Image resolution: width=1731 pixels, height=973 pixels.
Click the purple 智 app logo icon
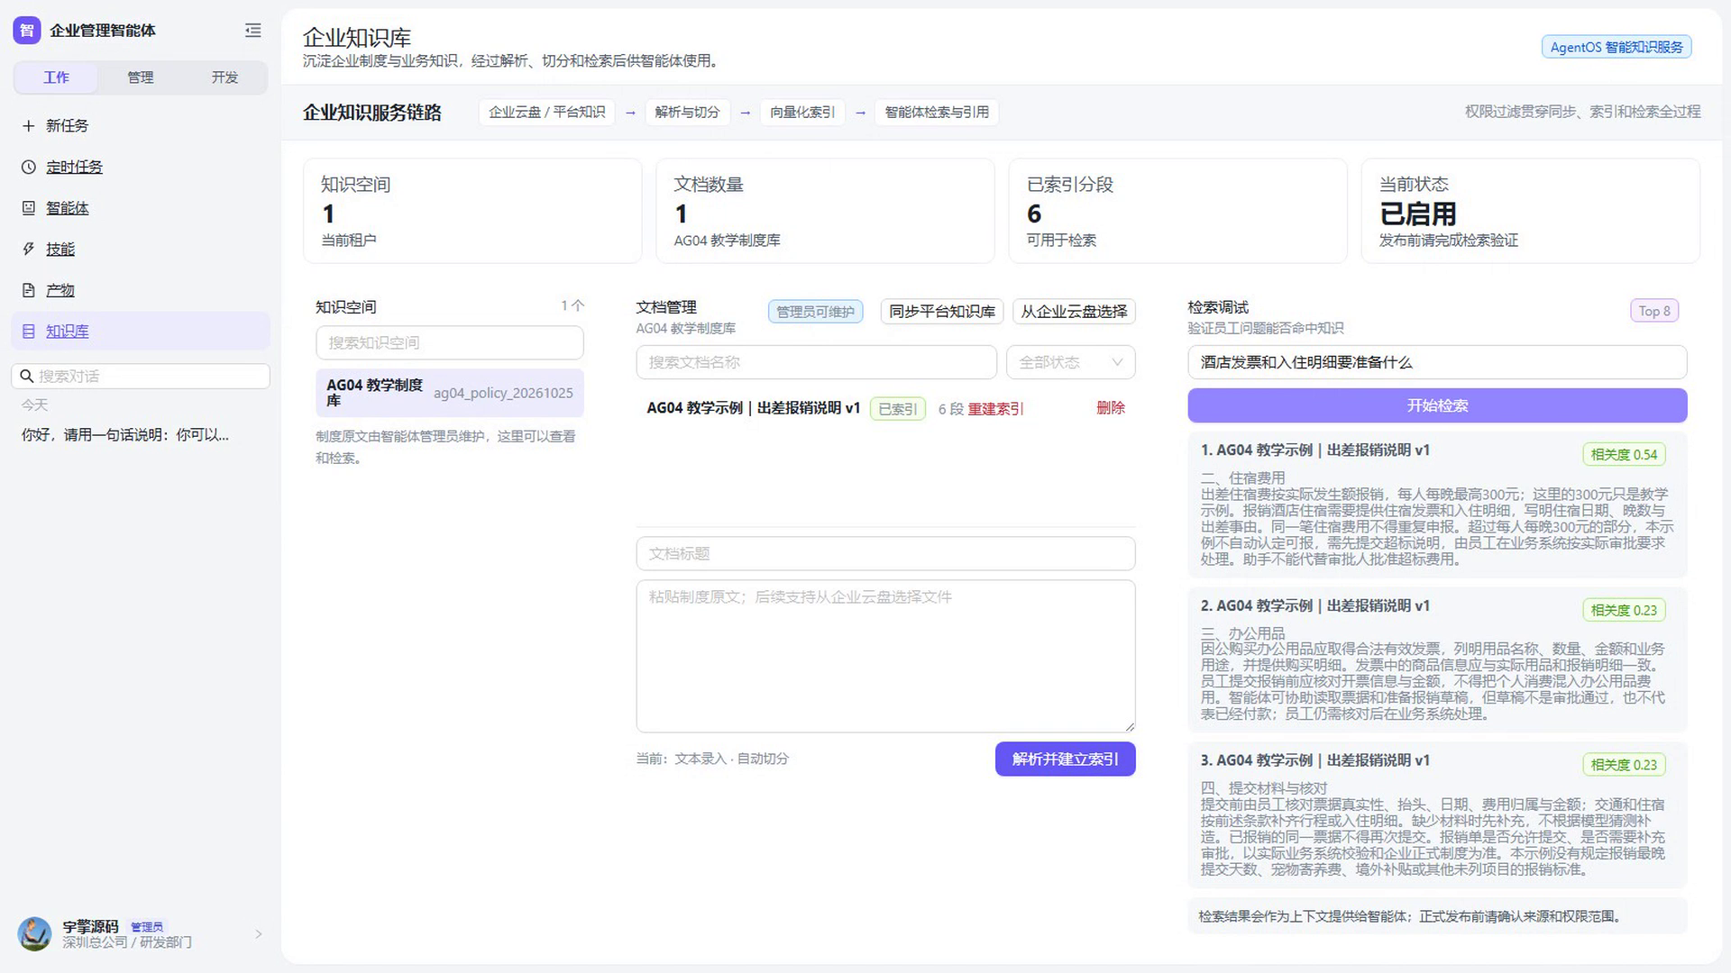point(27,31)
